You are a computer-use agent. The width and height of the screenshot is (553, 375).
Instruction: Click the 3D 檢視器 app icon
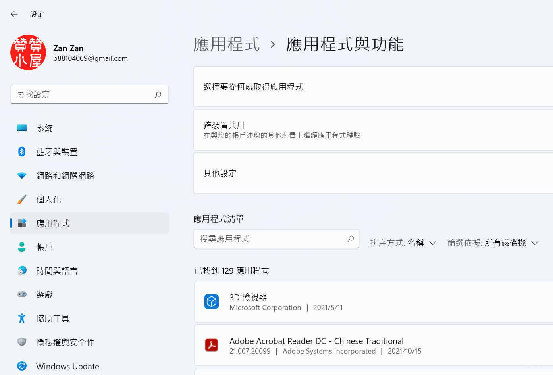[212, 302]
